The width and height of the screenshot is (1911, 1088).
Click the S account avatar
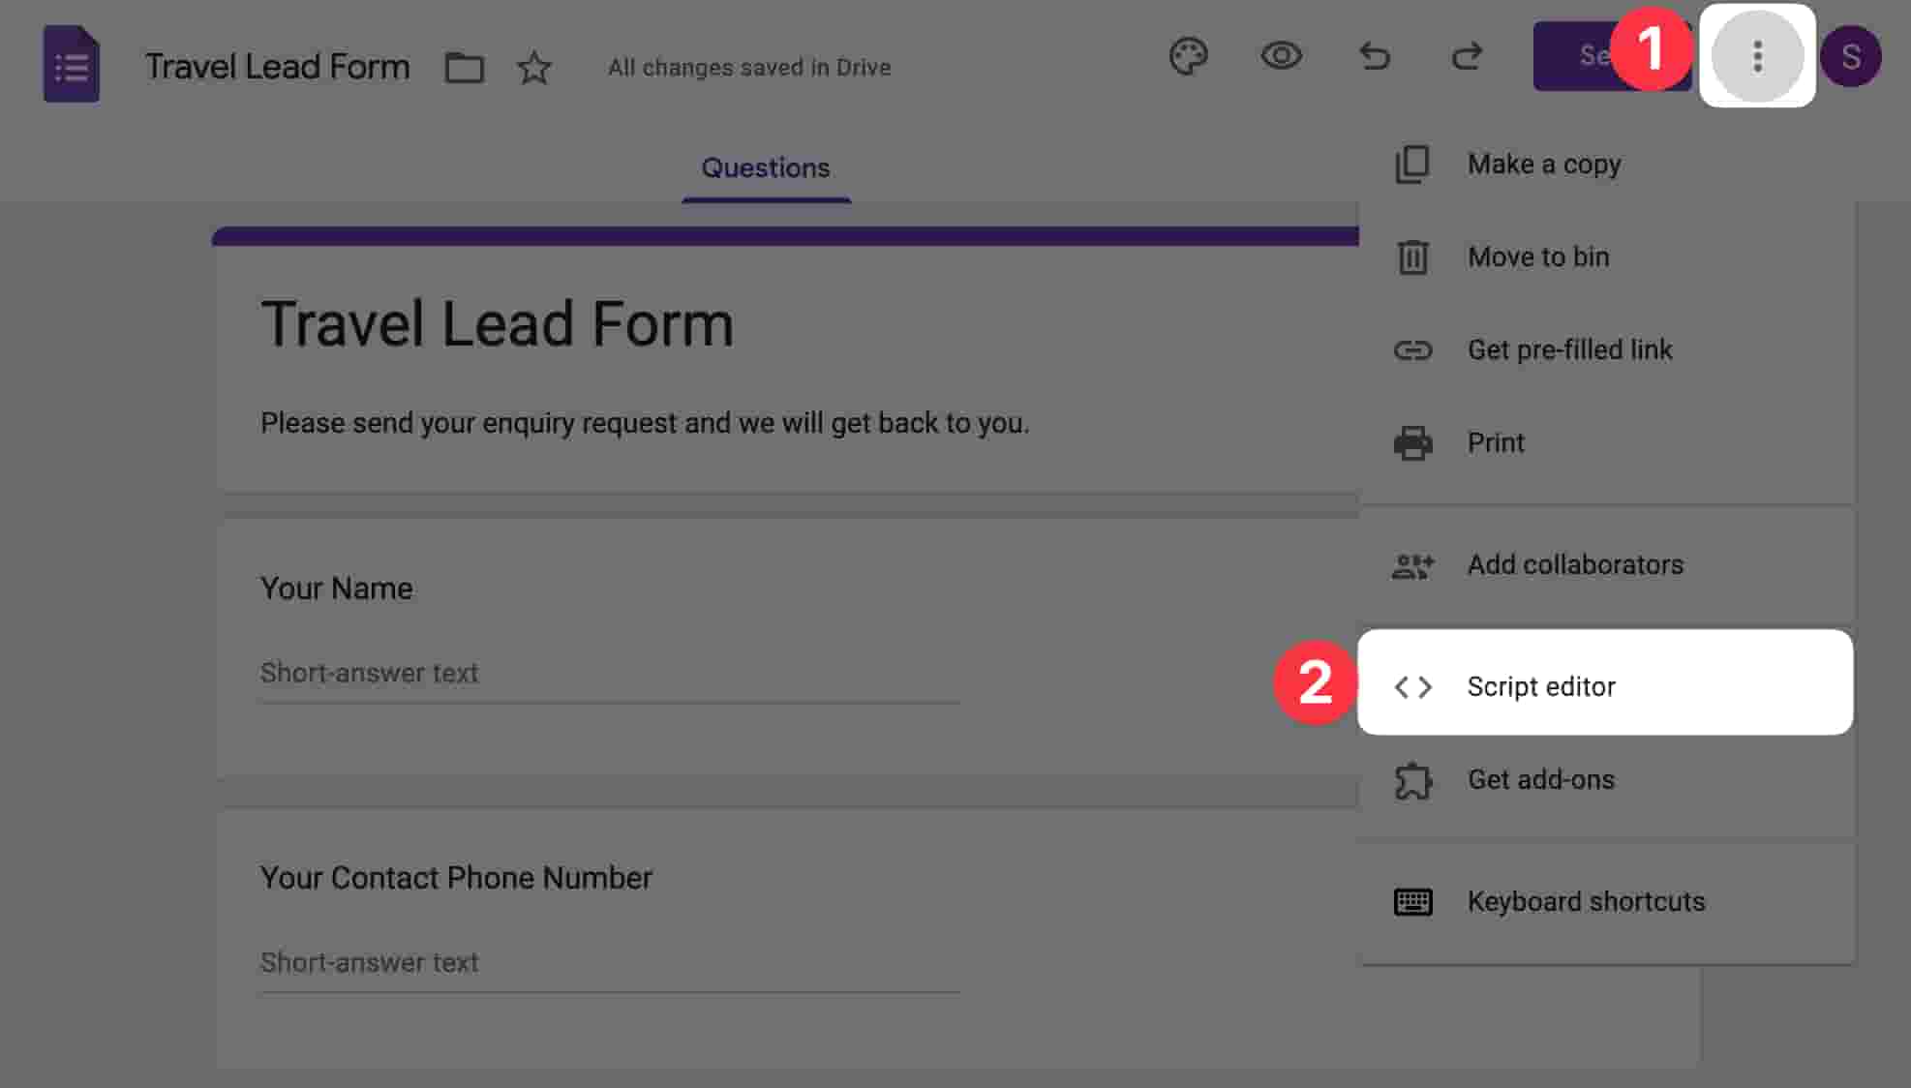tap(1850, 56)
